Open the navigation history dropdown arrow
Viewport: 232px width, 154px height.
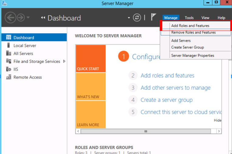[x=28, y=18]
